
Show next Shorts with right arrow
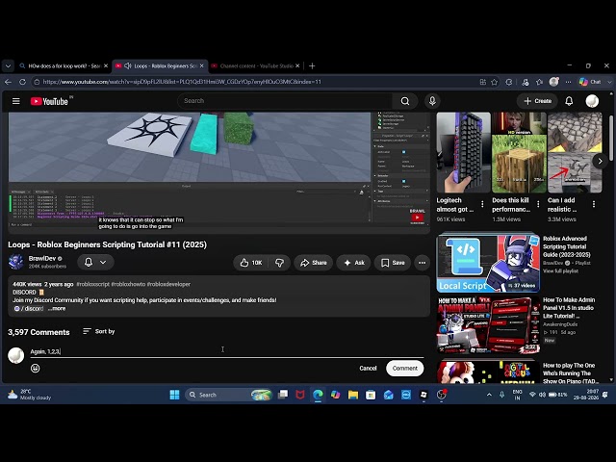tap(600, 161)
